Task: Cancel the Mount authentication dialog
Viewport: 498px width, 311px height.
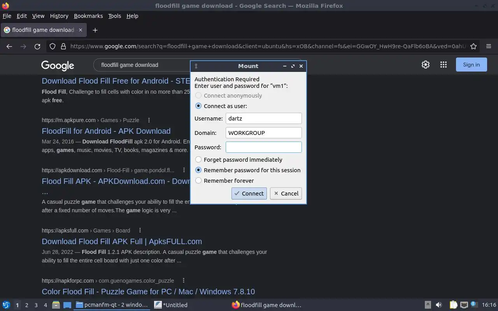Action: click(286, 194)
